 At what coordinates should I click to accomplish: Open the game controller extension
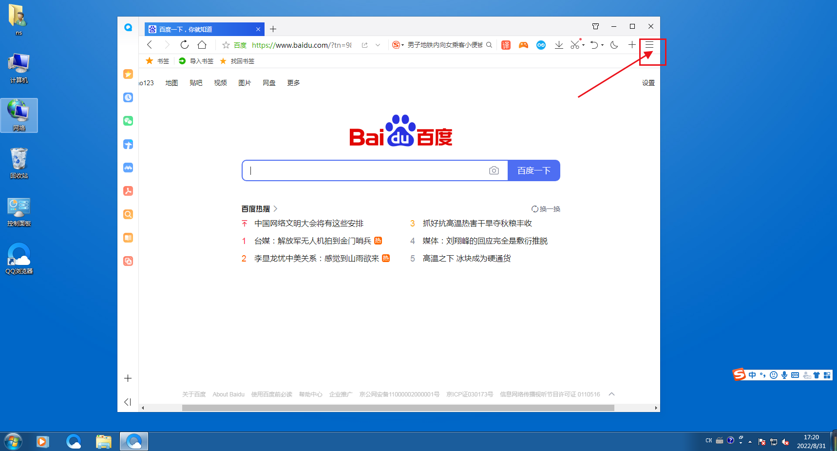[x=523, y=45]
